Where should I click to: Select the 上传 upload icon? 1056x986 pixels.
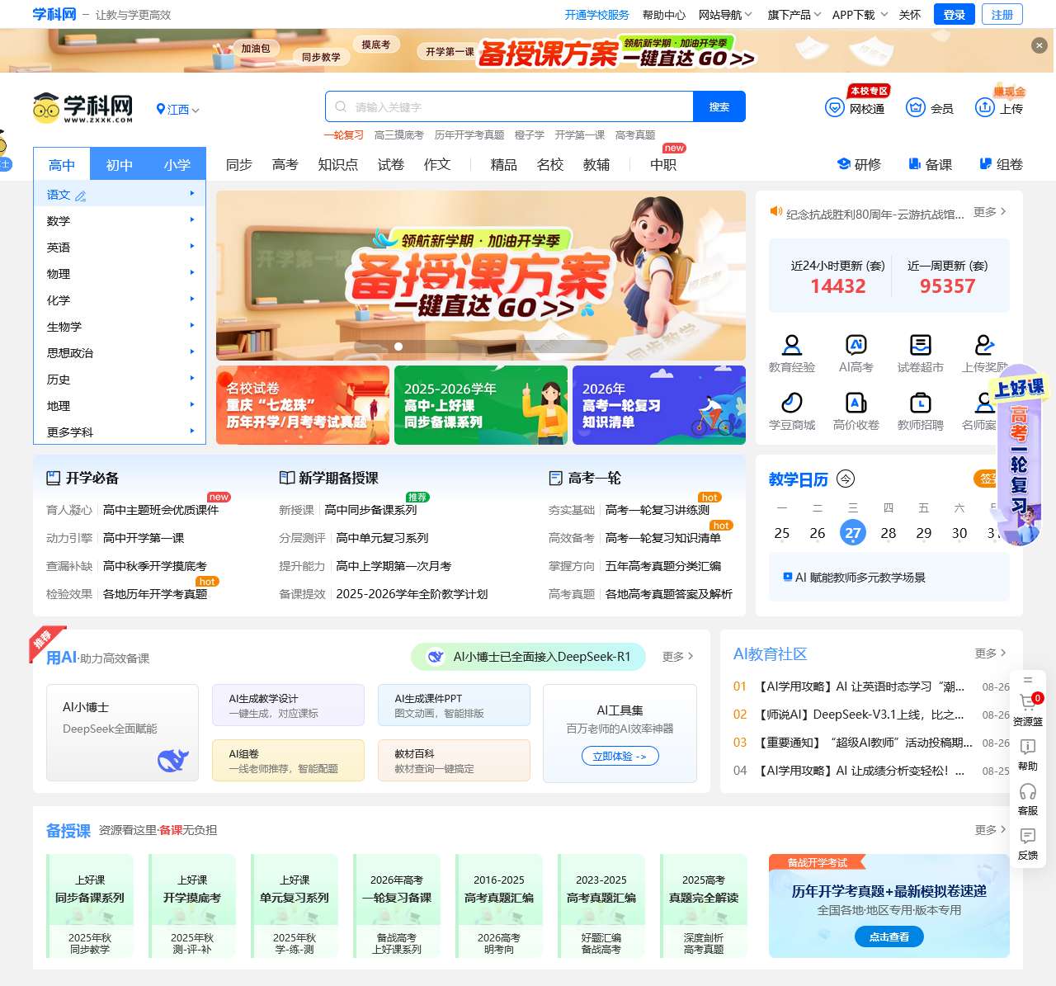(985, 106)
